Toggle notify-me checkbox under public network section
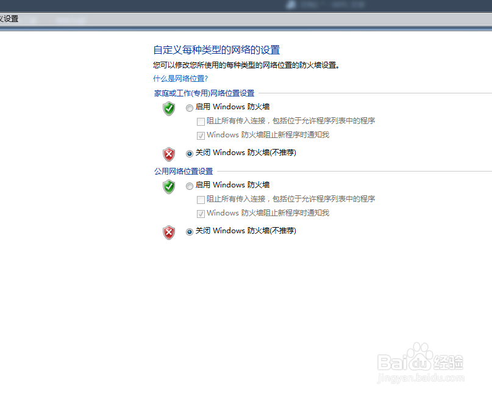This screenshot has height=395, width=492. [201, 214]
